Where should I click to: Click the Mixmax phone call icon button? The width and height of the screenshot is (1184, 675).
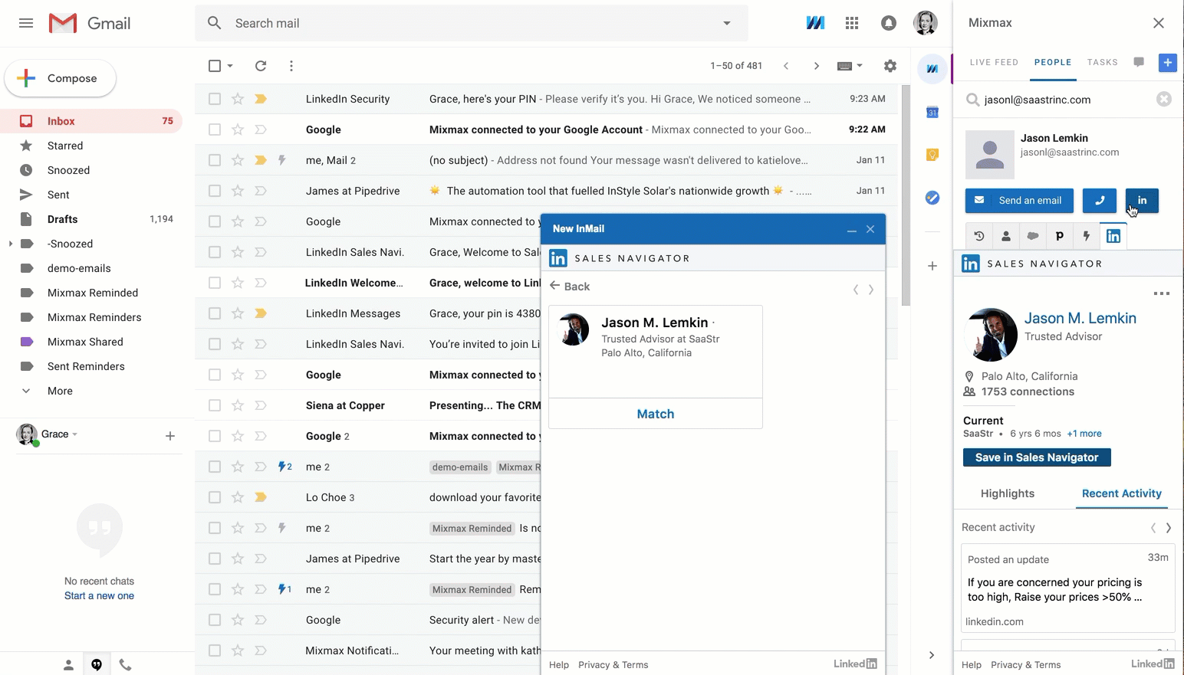pyautogui.click(x=1099, y=201)
